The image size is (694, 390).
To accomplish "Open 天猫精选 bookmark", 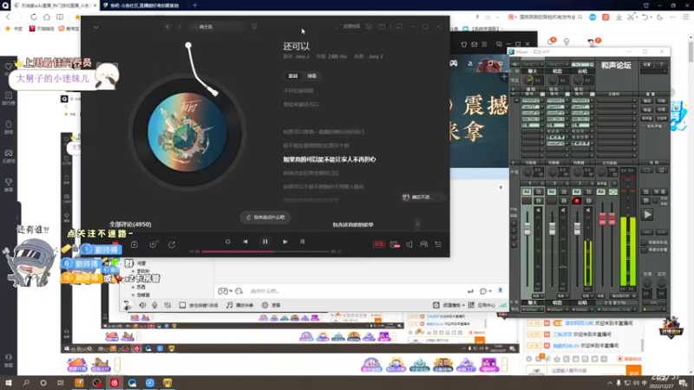I will click(42, 29).
